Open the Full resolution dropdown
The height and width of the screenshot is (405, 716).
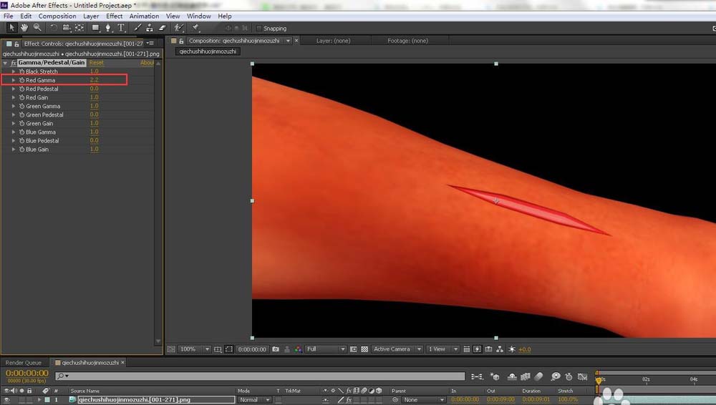pos(325,349)
